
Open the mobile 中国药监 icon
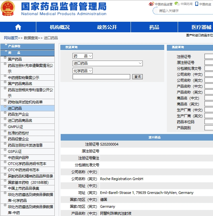pos(197,4)
